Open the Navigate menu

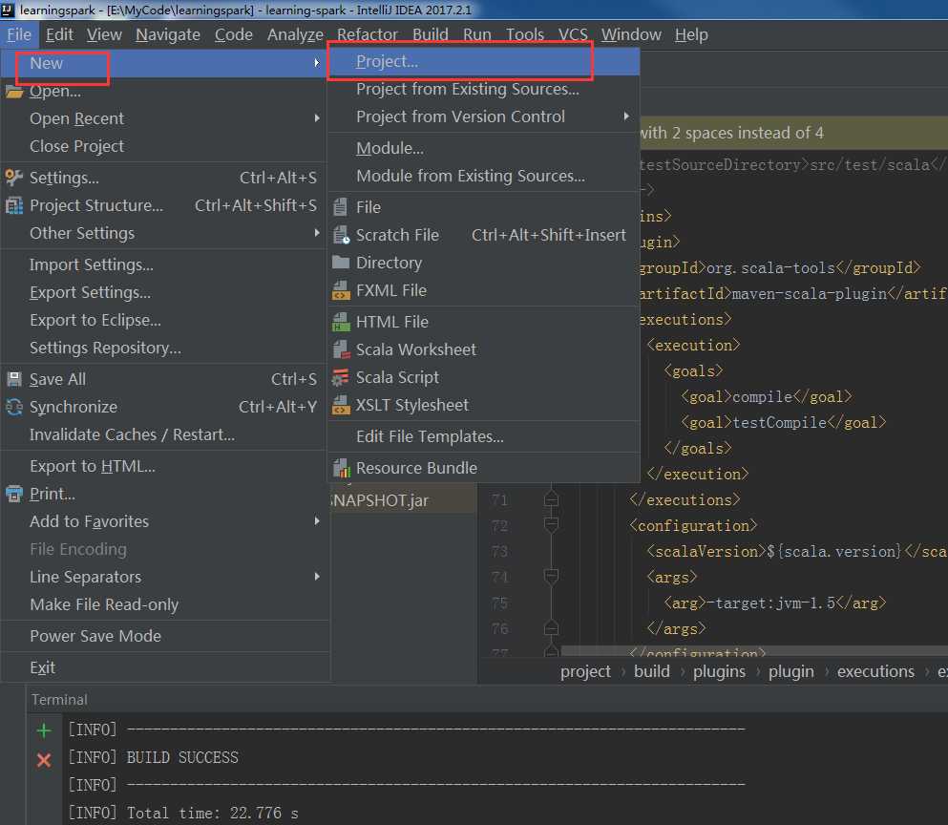[x=168, y=34]
